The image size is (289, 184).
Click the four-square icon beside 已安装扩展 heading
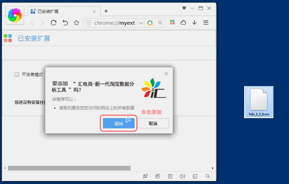pyautogui.click(x=8, y=38)
